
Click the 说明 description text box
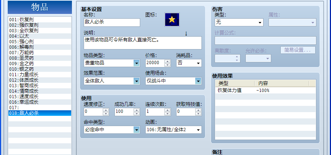[x=143, y=43]
